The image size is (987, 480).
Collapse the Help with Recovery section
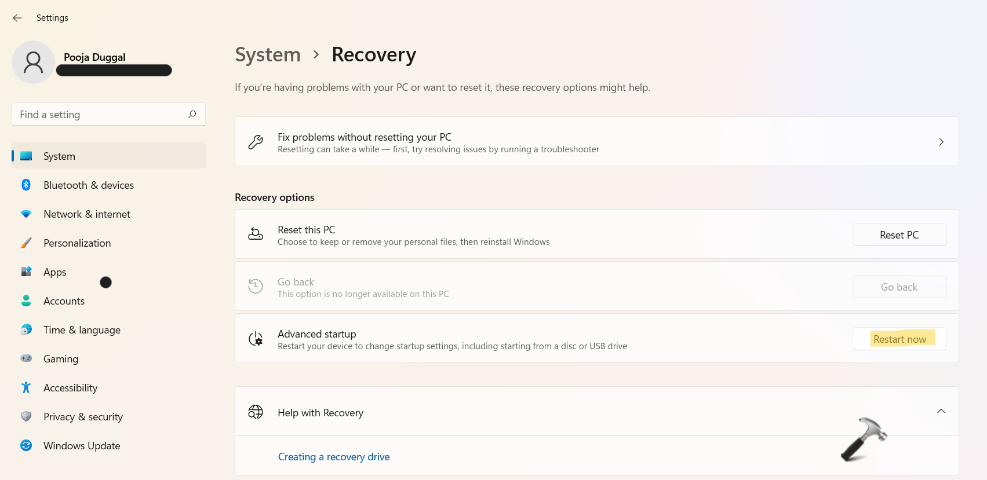click(941, 411)
